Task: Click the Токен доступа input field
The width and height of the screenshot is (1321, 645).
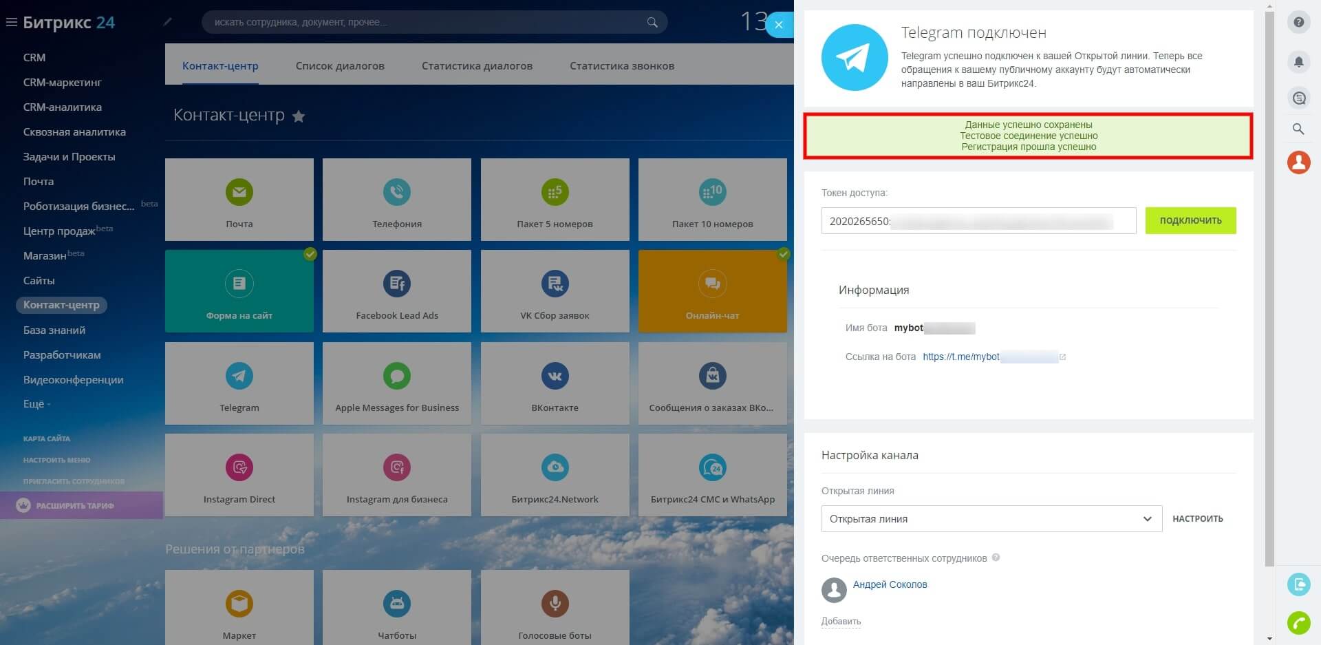Action: pyautogui.click(x=978, y=221)
